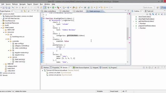This screenshot has height=93, width=166.
Task: Close the chart-service.js editor tab
Action: click(x=101, y=11)
